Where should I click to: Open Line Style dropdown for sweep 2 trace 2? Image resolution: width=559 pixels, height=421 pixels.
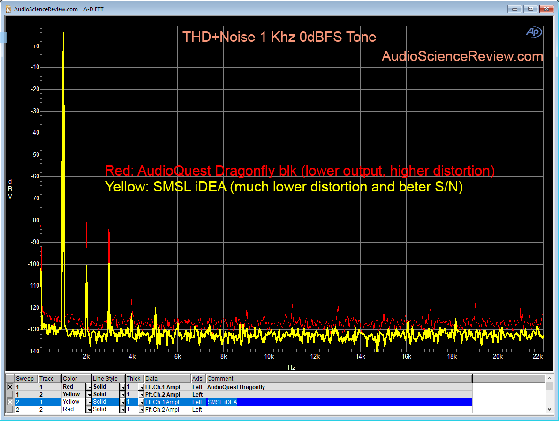[122, 410]
